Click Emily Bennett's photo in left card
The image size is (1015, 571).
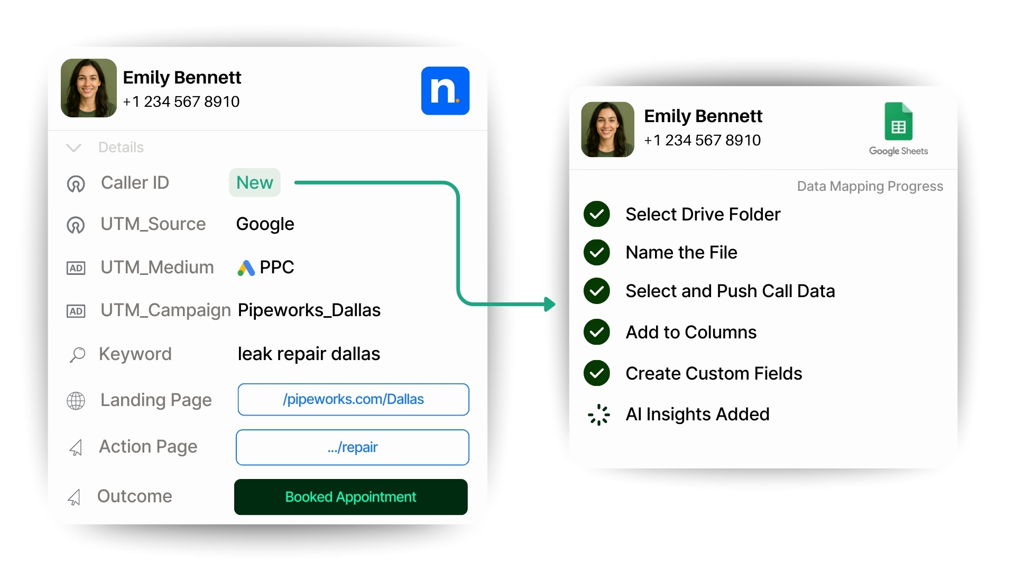point(89,88)
